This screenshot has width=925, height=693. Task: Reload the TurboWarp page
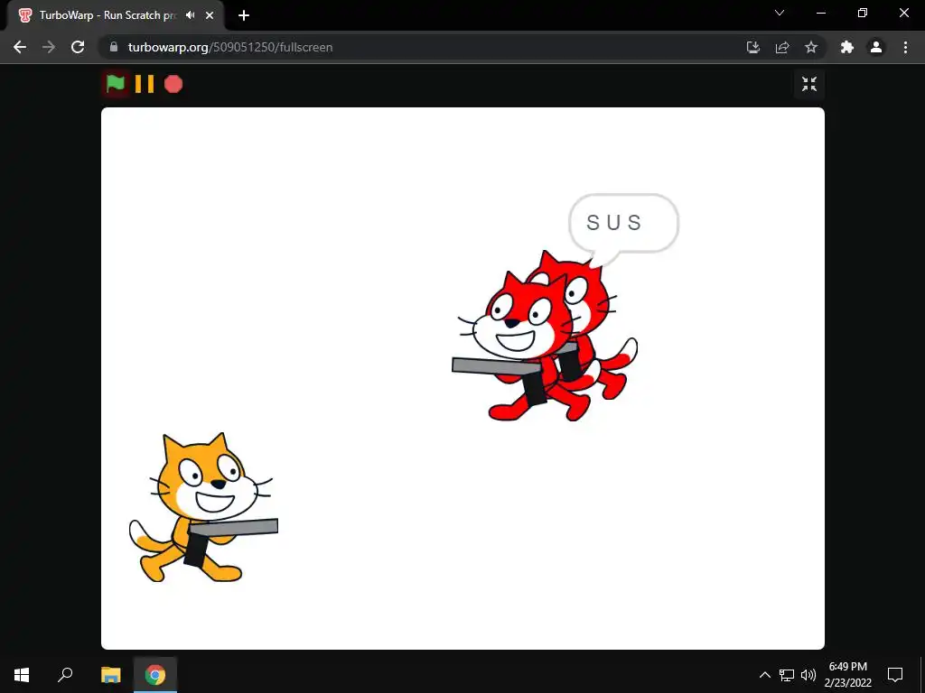[78, 47]
